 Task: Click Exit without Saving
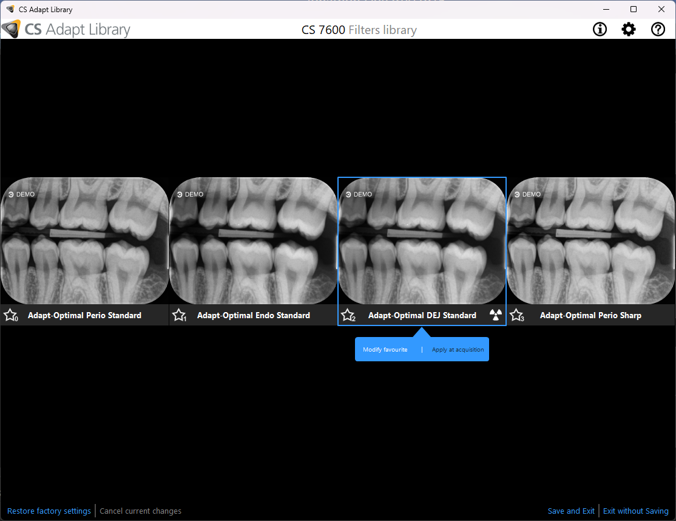[635, 511]
